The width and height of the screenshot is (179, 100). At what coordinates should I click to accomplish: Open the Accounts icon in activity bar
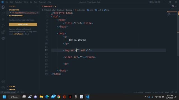[3, 81]
